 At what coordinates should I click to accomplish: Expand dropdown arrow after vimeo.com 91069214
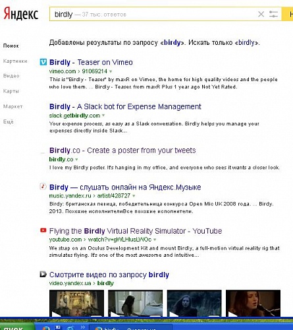pyautogui.click(x=111, y=71)
